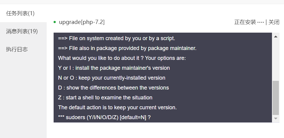Click the green status dot beside upgrade[php-7.2]
The width and height of the screenshot is (284, 138).
pyautogui.click(x=55, y=22)
